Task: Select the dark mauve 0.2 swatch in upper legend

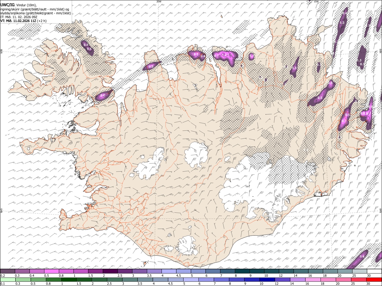Action: (7, 271)
